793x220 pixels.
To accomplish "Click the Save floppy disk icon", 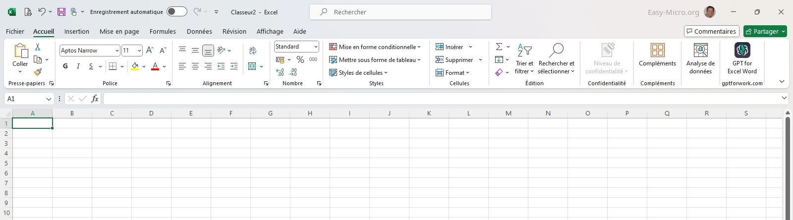I will [x=61, y=12].
